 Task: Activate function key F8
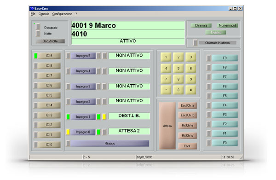tap(224, 67)
